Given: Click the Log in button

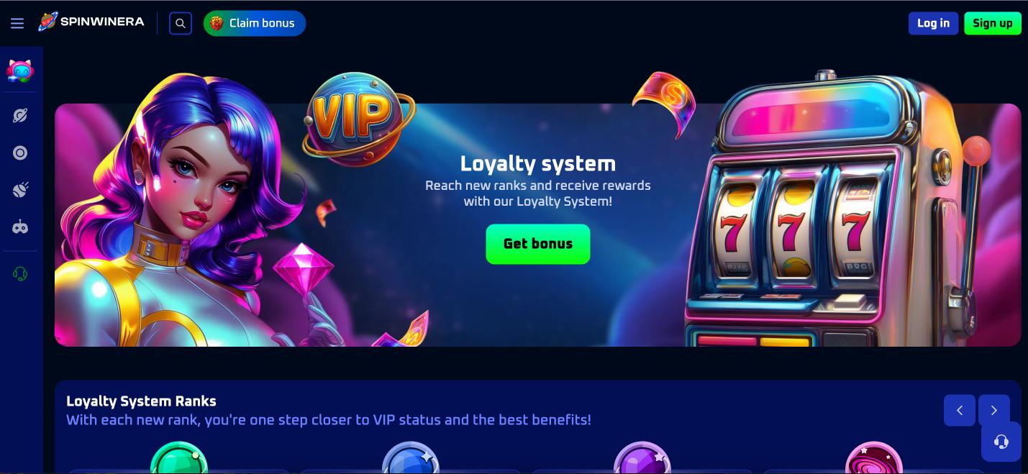Looking at the screenshot, I should point(933,23).
